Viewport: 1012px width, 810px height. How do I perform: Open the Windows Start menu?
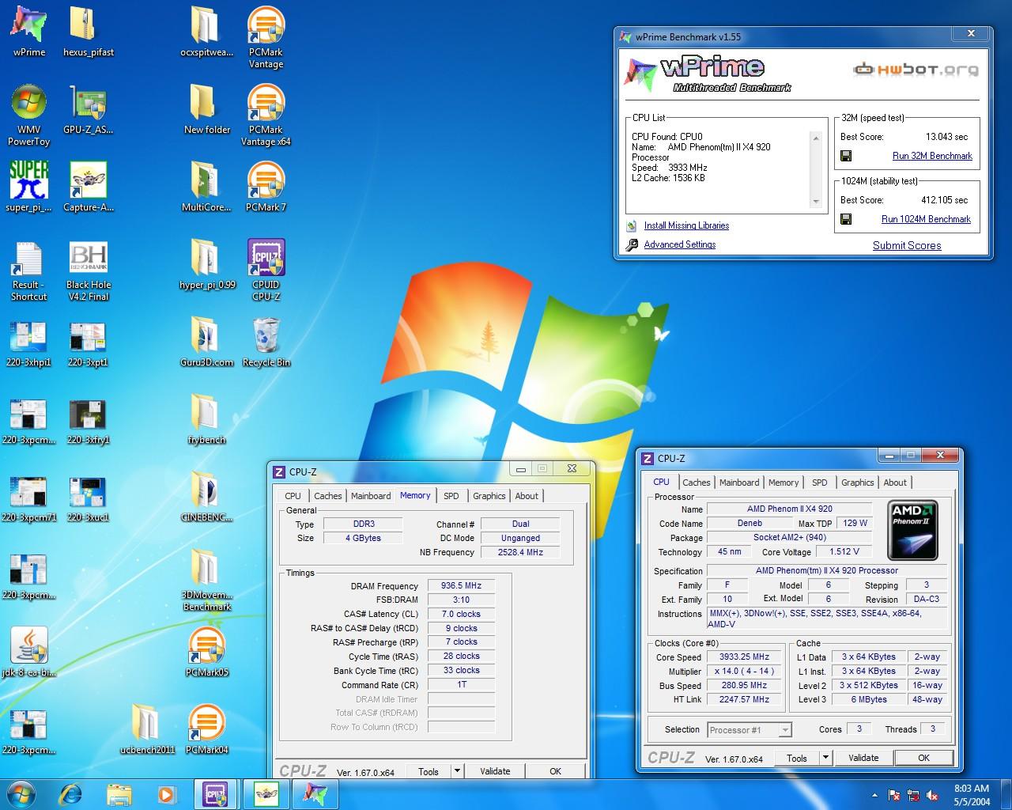21,794
